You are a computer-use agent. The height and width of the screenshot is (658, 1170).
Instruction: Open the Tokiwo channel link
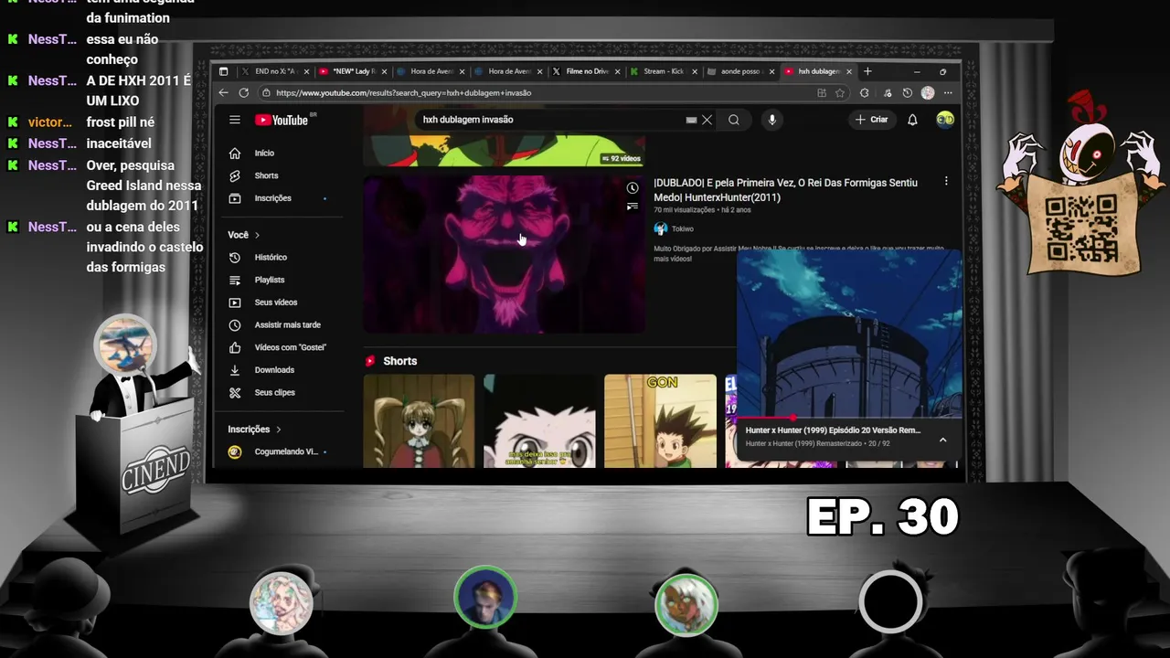pos(682,228)
